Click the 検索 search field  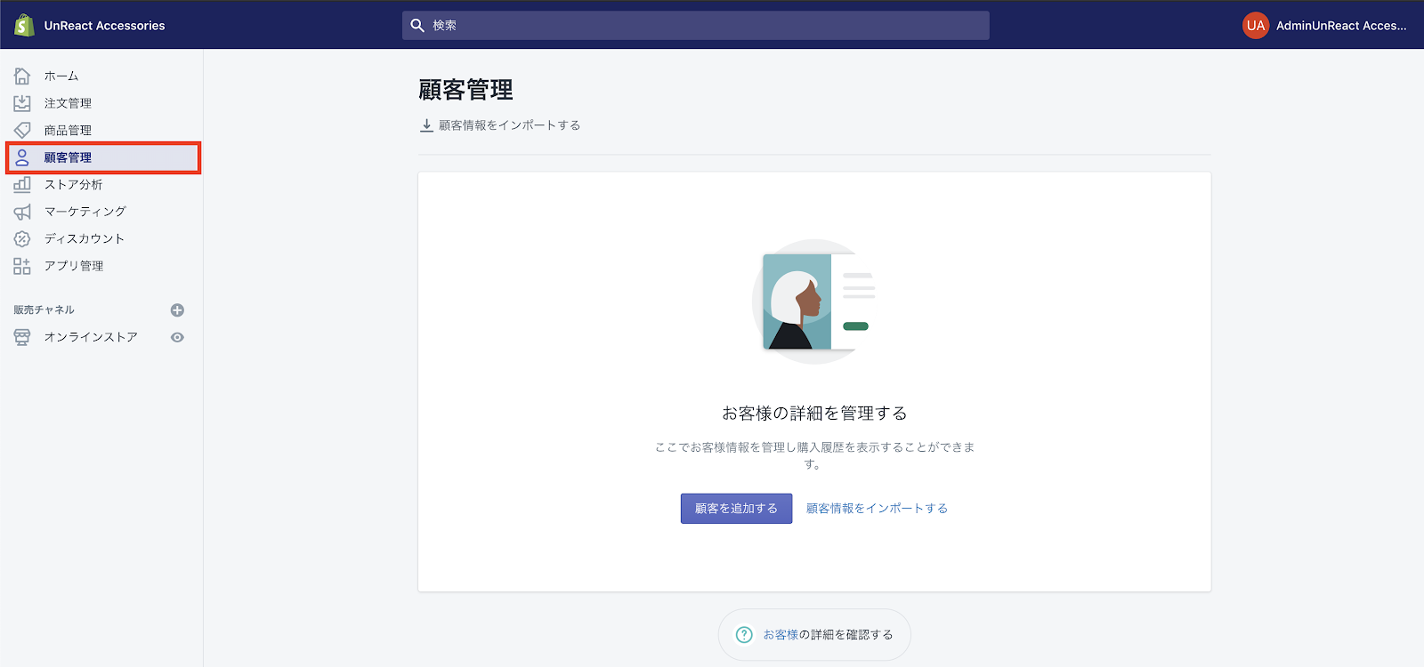pos(695,26)
